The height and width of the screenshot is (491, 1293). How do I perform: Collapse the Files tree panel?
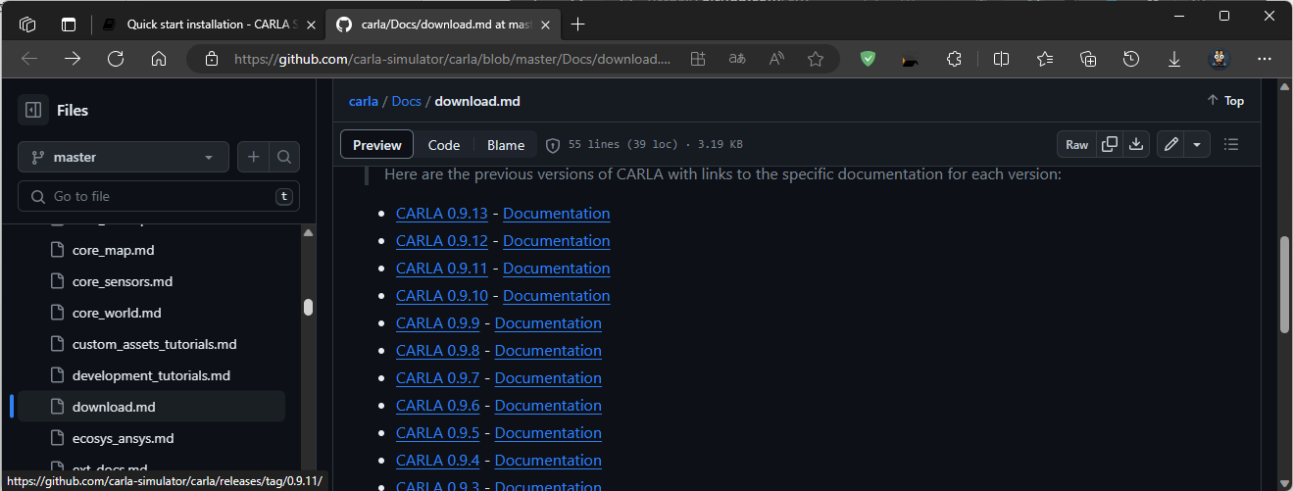point(33,111)
